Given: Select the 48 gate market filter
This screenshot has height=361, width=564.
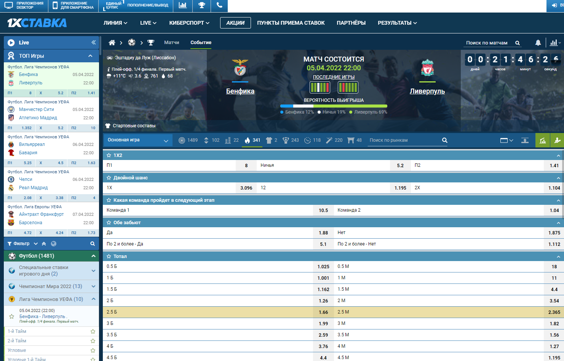Looking at the screenshot, I should (x=351, y=140).
